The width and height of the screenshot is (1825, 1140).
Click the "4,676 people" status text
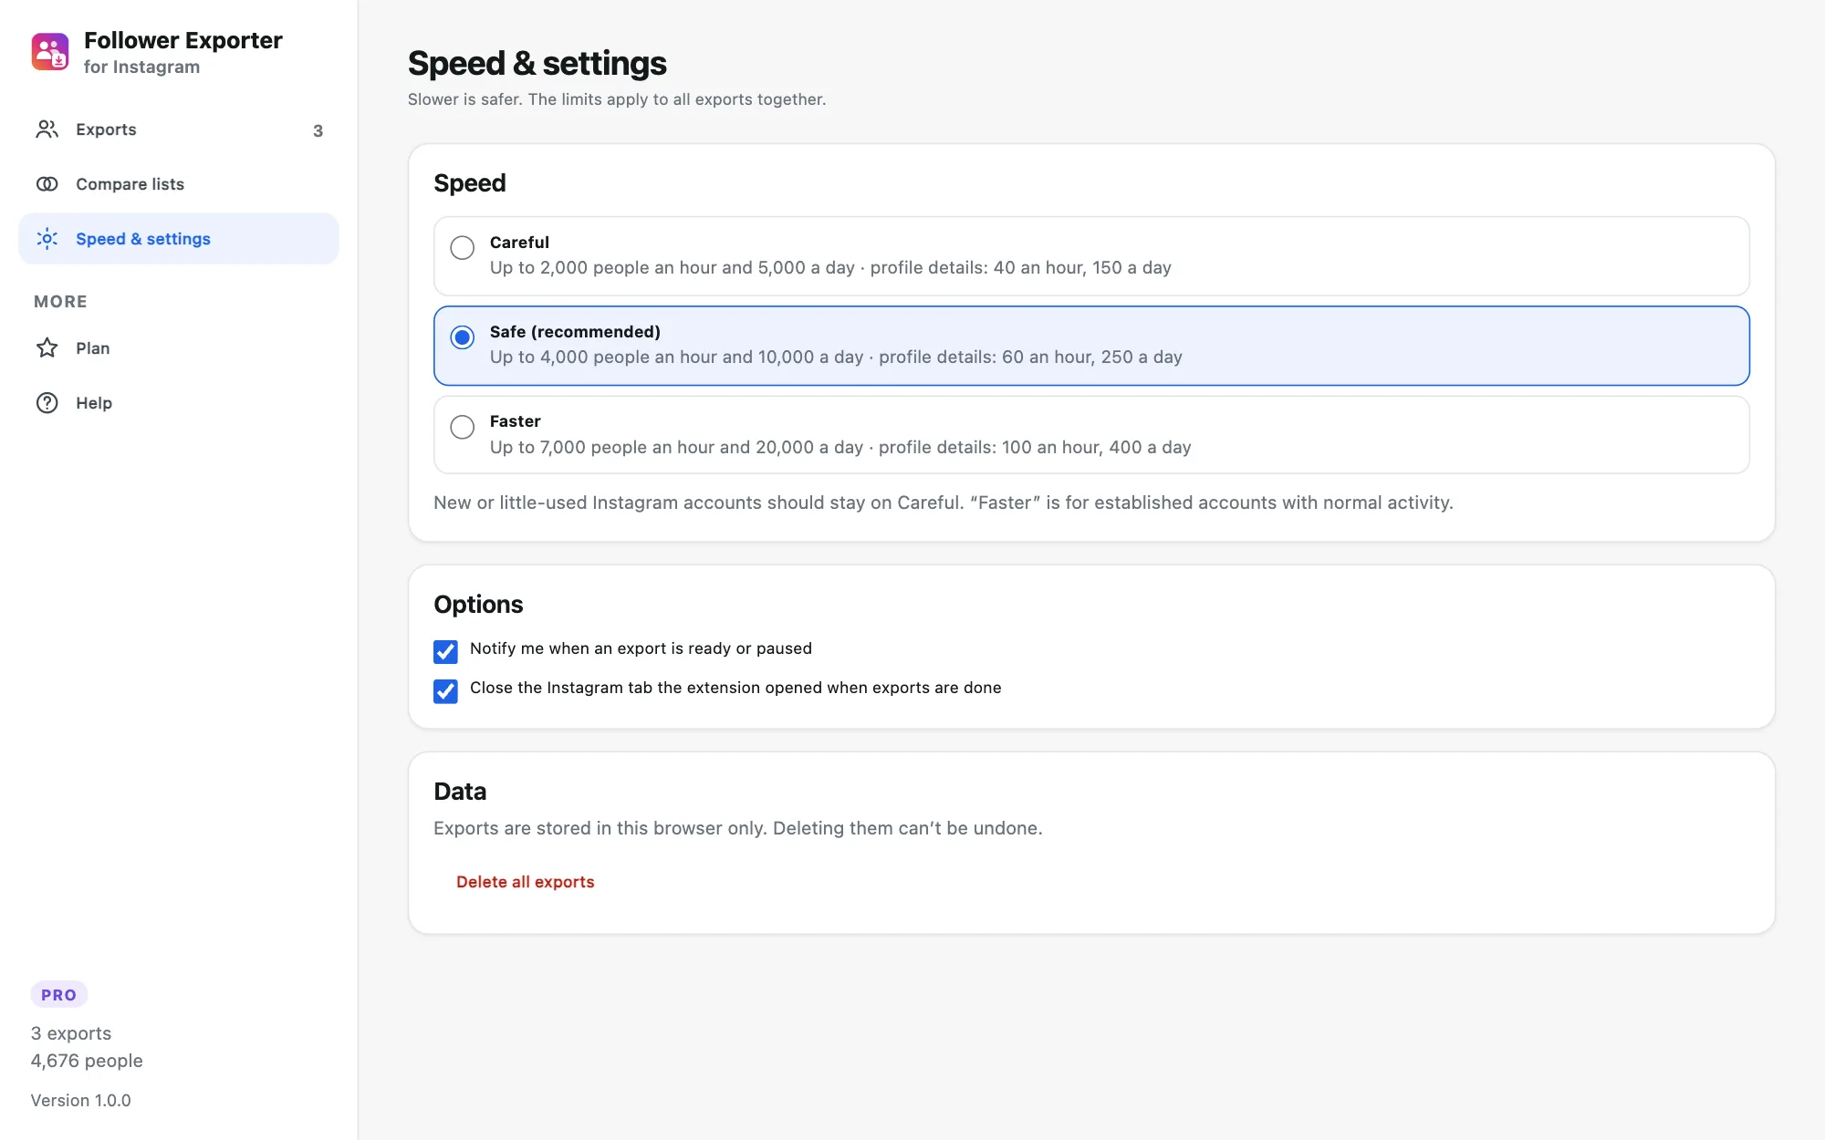(87, 1061)
